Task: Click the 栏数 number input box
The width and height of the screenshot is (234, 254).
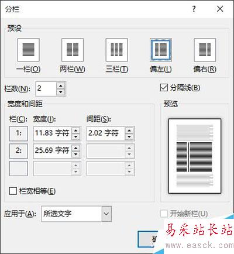Action: coord(46,89)
